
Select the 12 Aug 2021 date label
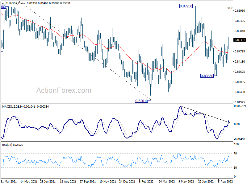(68, 182)
